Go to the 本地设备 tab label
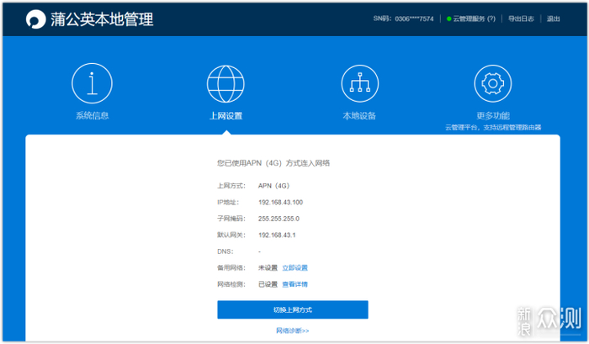 359,115
